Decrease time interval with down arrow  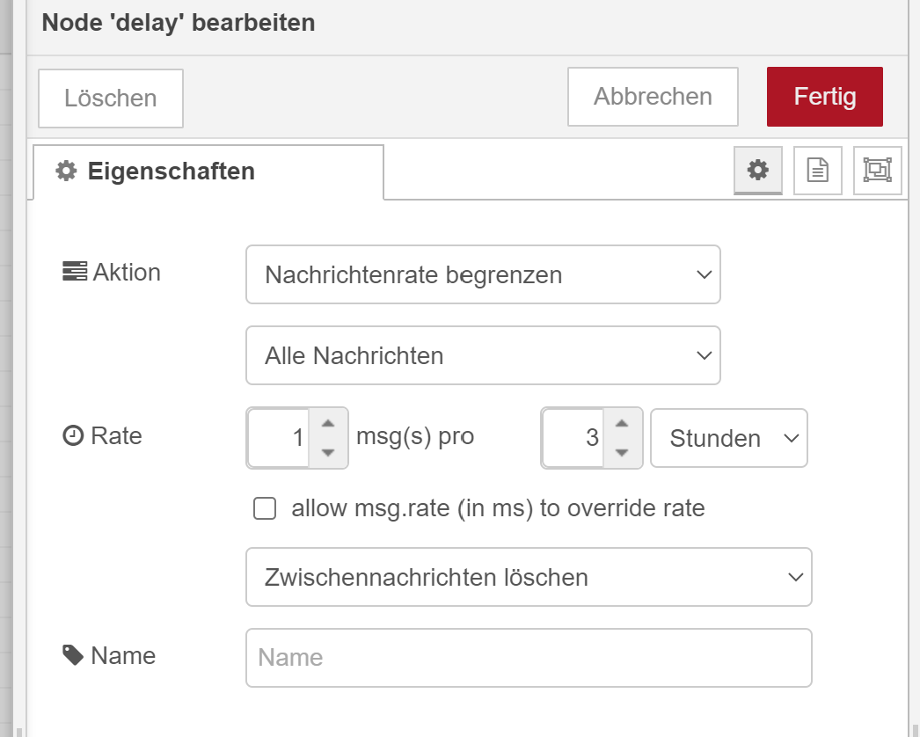(622, 452)
